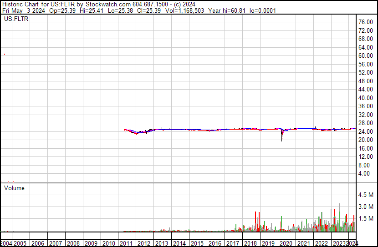Click the 2011 year label
Screen dimensions: 378x247
[x=126, y=243]
